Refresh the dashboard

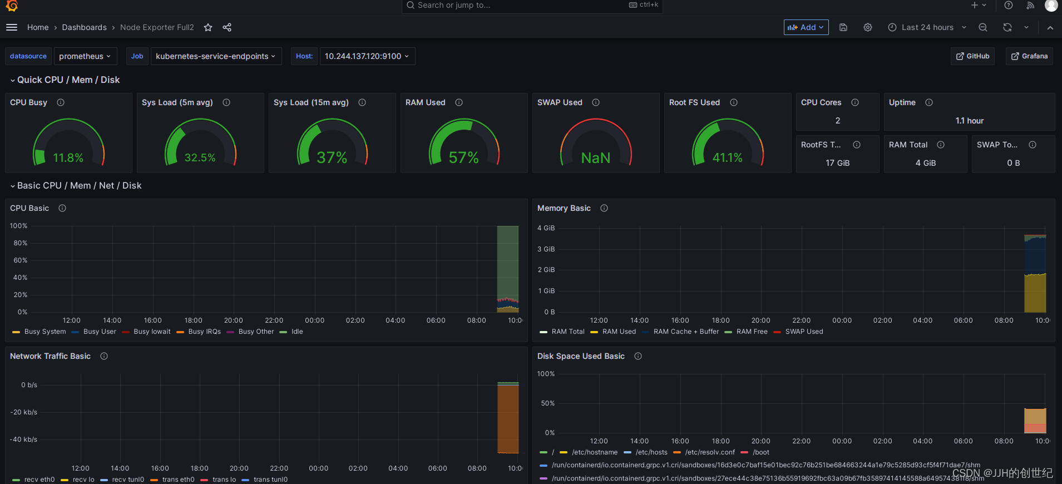tap(1007, 27)
